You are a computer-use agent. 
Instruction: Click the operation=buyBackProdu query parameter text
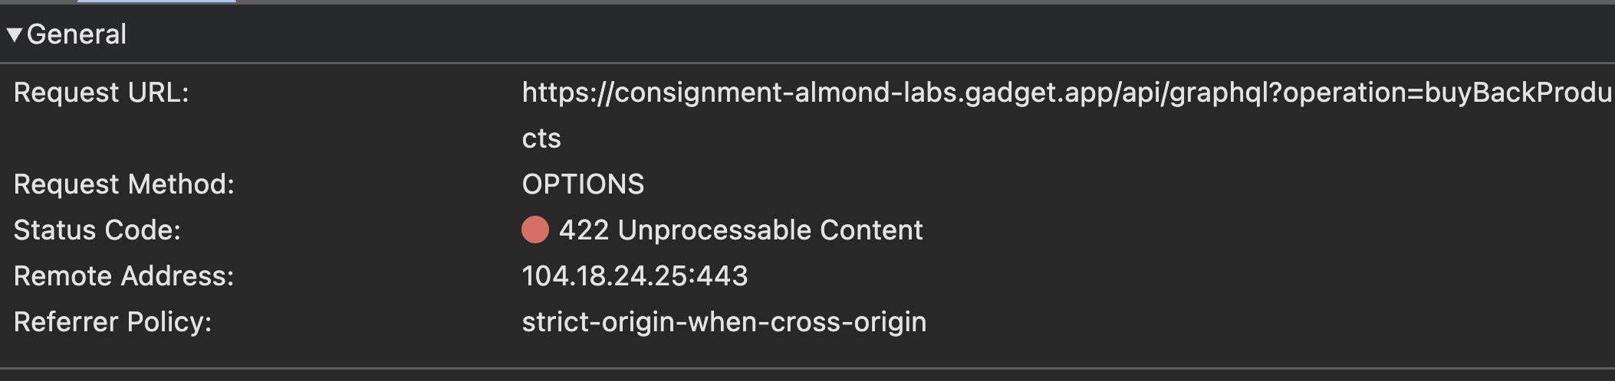(1447, 93)
